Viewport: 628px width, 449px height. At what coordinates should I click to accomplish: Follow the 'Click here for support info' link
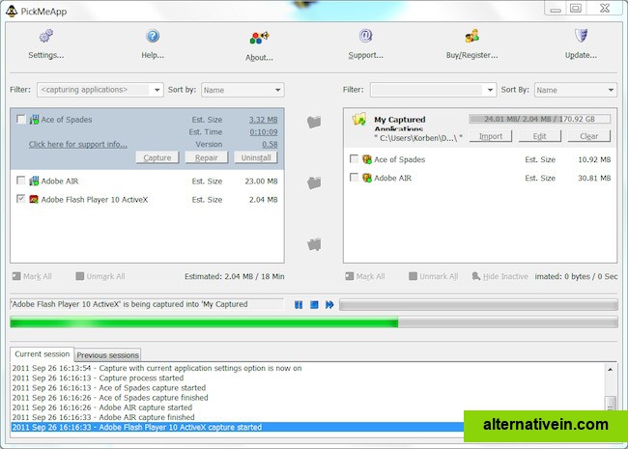78,145
